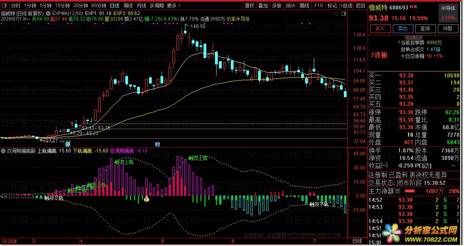This screenshot has height=246, width=464.
Task: Add stock via +自选 button
Action: click(346, 5)
